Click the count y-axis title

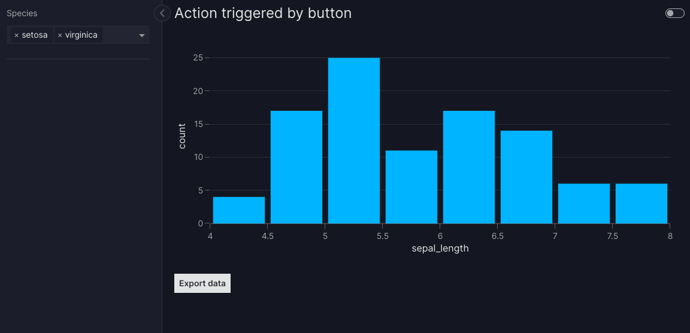pos(182,135)
